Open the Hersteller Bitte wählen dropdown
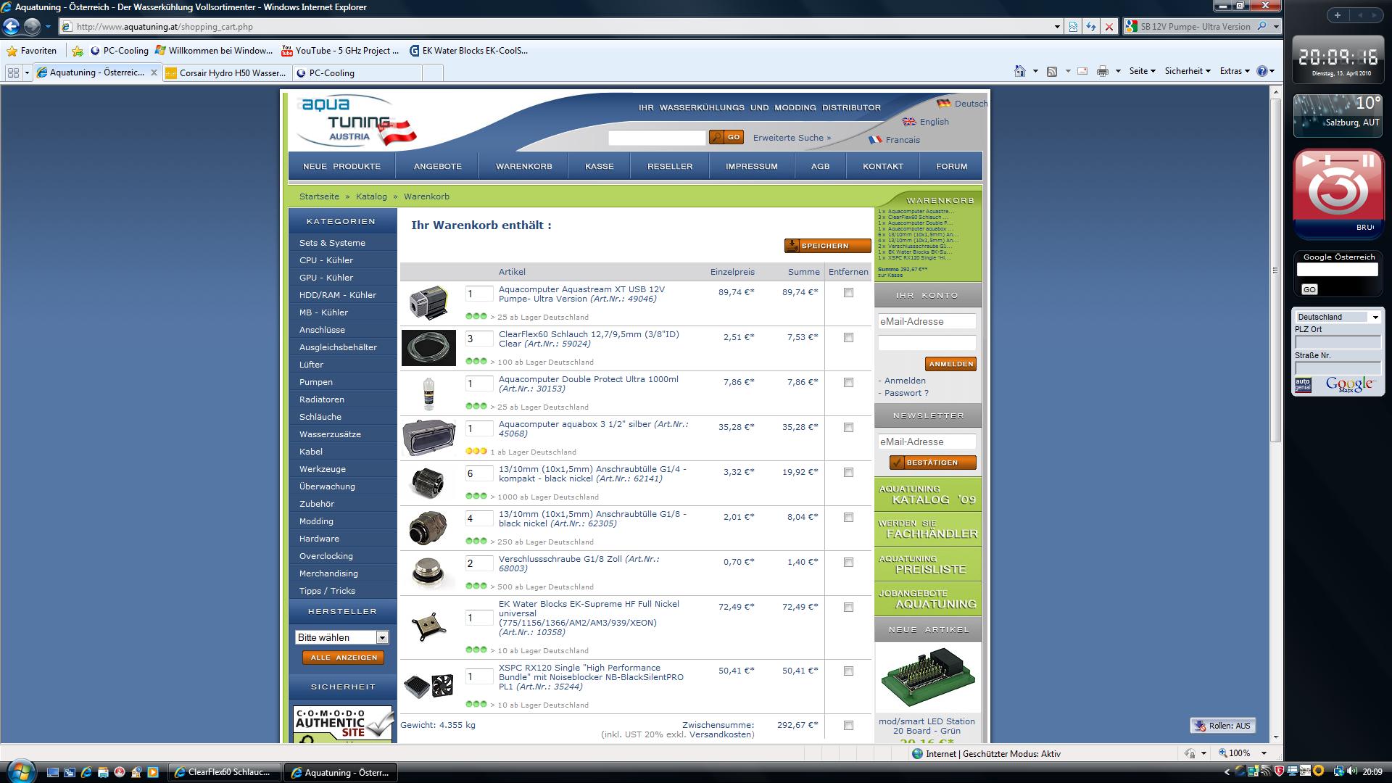1392x783 pixels. pos(342,637)
